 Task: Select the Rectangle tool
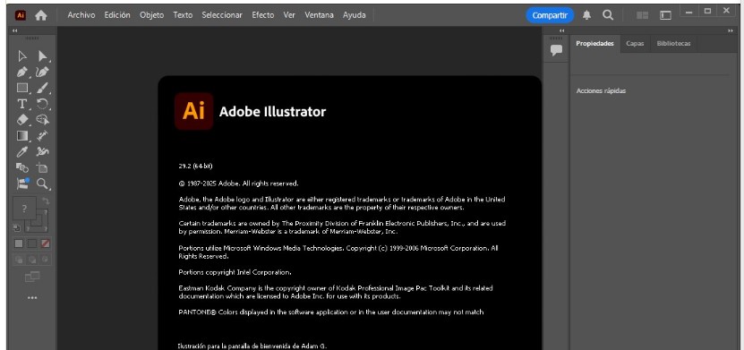pos(22,88)
